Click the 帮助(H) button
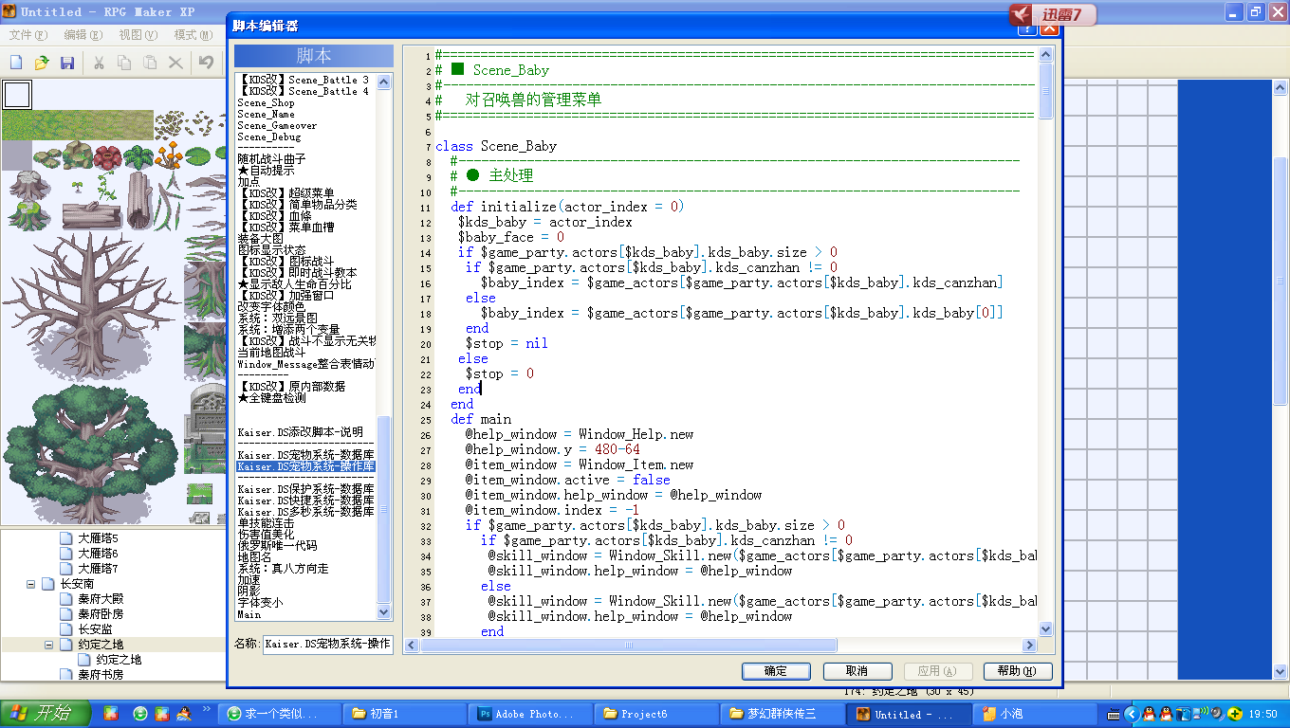Viewport: 1290px width, 728px height. [1018, 671]
